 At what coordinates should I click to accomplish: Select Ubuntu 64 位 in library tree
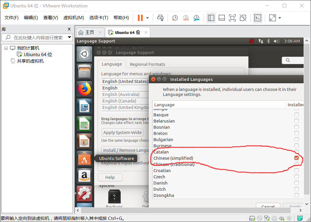(38, 54)
